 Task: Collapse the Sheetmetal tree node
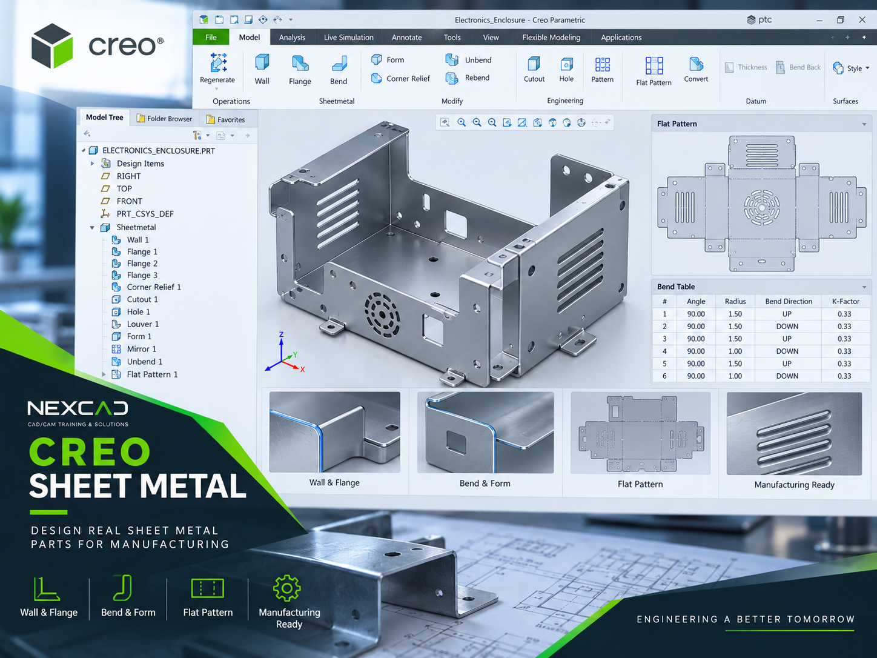(92, 228)
